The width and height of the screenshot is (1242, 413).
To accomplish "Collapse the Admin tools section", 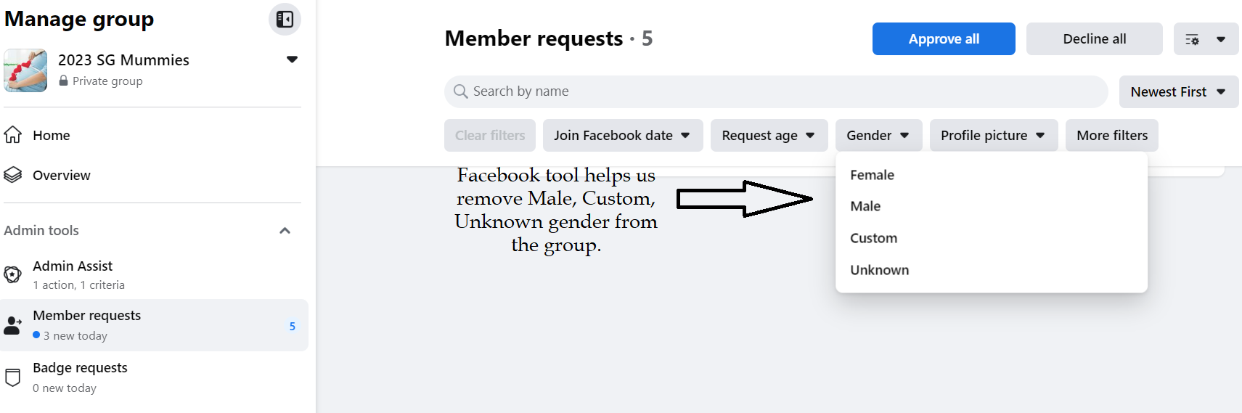I will (x=285, y=231).
